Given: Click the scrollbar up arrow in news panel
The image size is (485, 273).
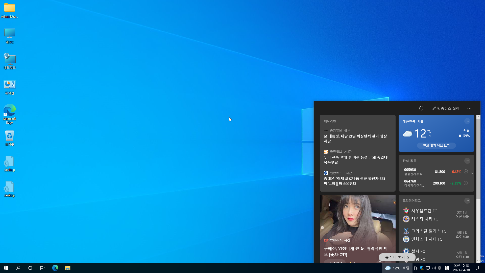Looking at the screenshot, I should [x=478, y=117].
